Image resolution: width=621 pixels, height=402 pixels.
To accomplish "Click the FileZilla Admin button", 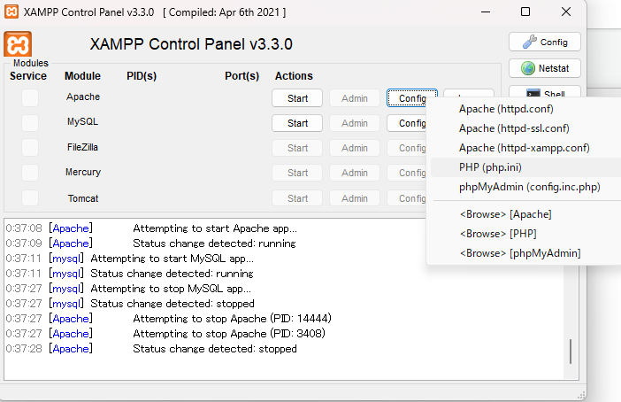I will [x=355, y=148].
